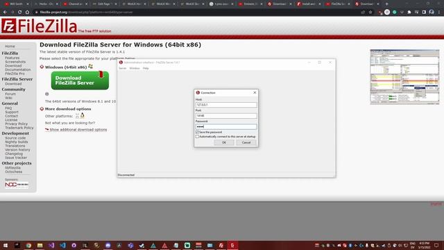Open the Issue tracker sidebar link
Screen dimensions: 444x250
16,158
